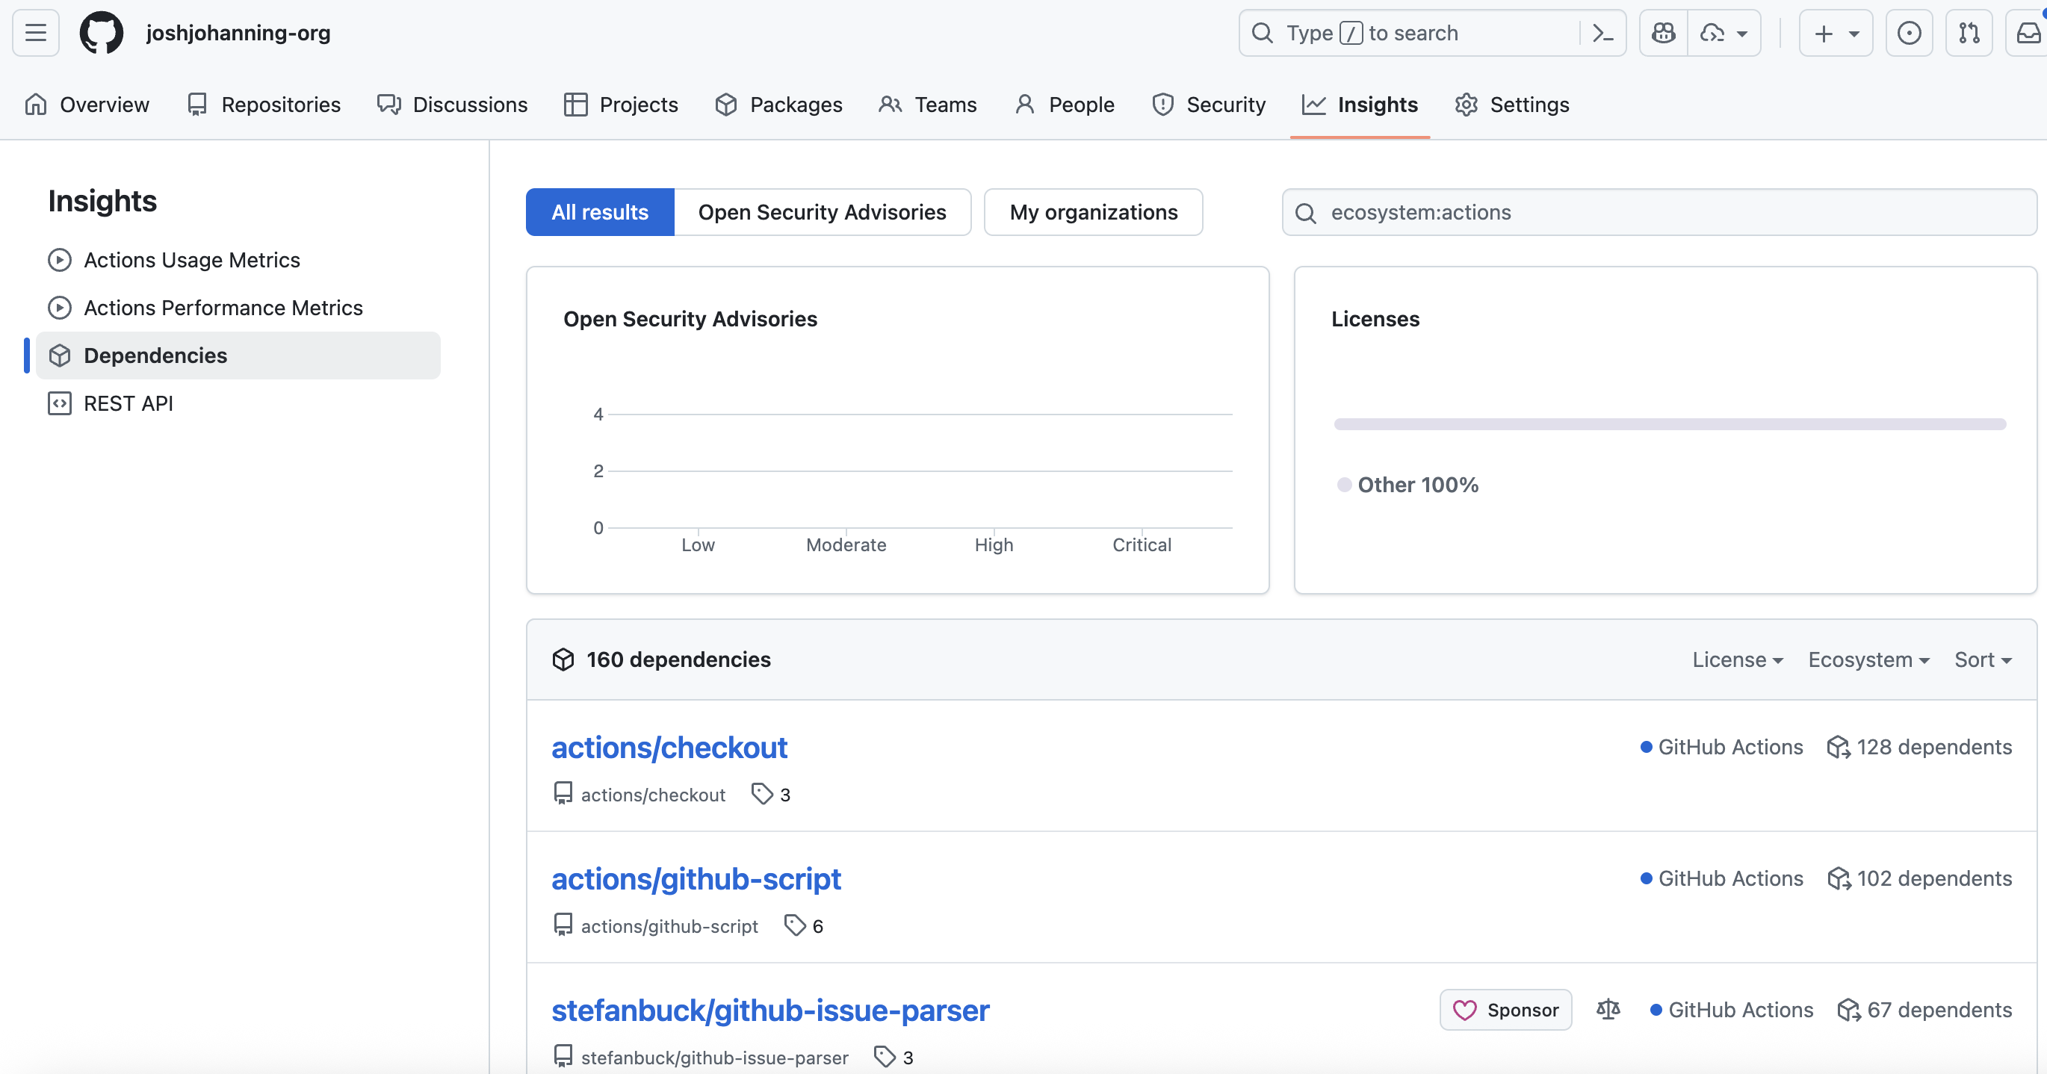
Task: Open stefanbuck/github-issue-parser repository sublink
Action: (x=714, y=1058)
